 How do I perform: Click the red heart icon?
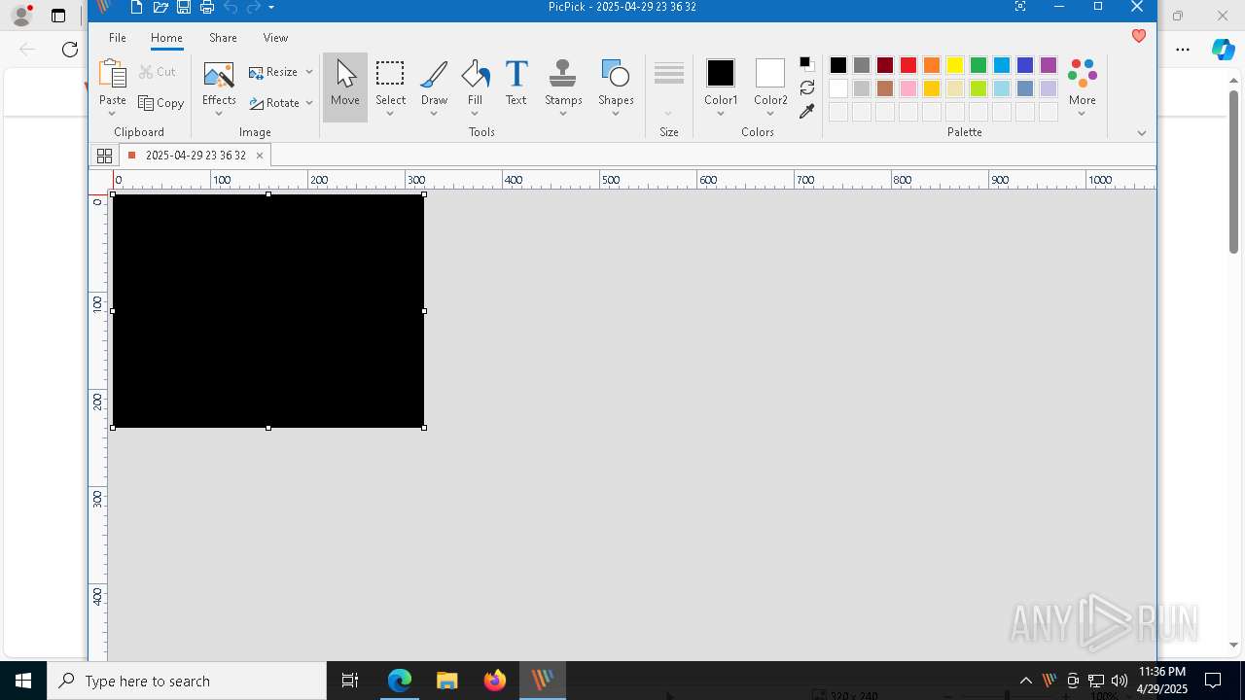point(1139,36)
